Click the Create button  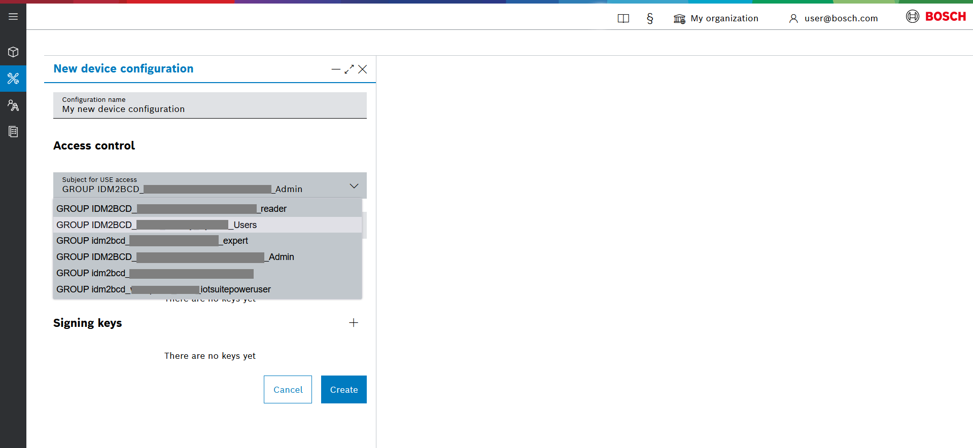pos(343,390)
